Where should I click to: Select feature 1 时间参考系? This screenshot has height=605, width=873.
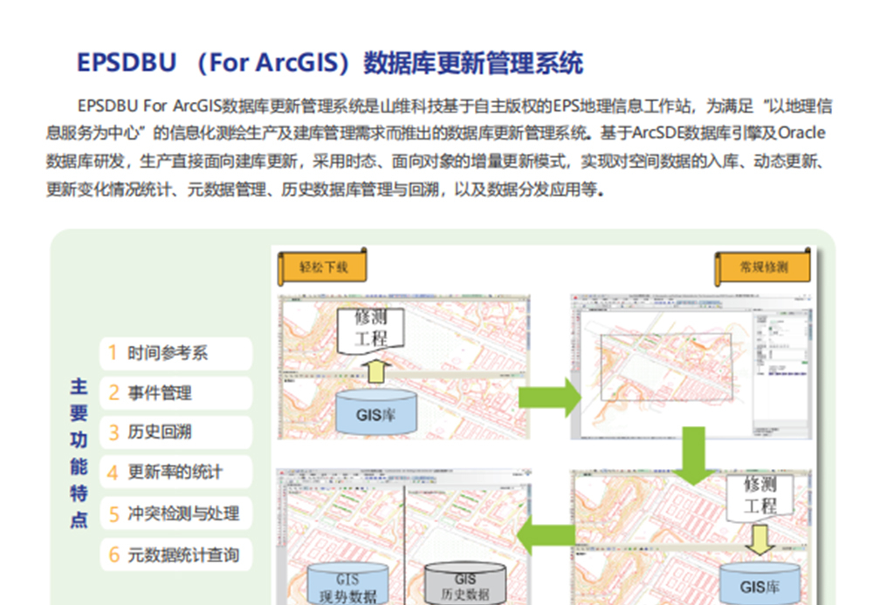[x=176, y=353]
